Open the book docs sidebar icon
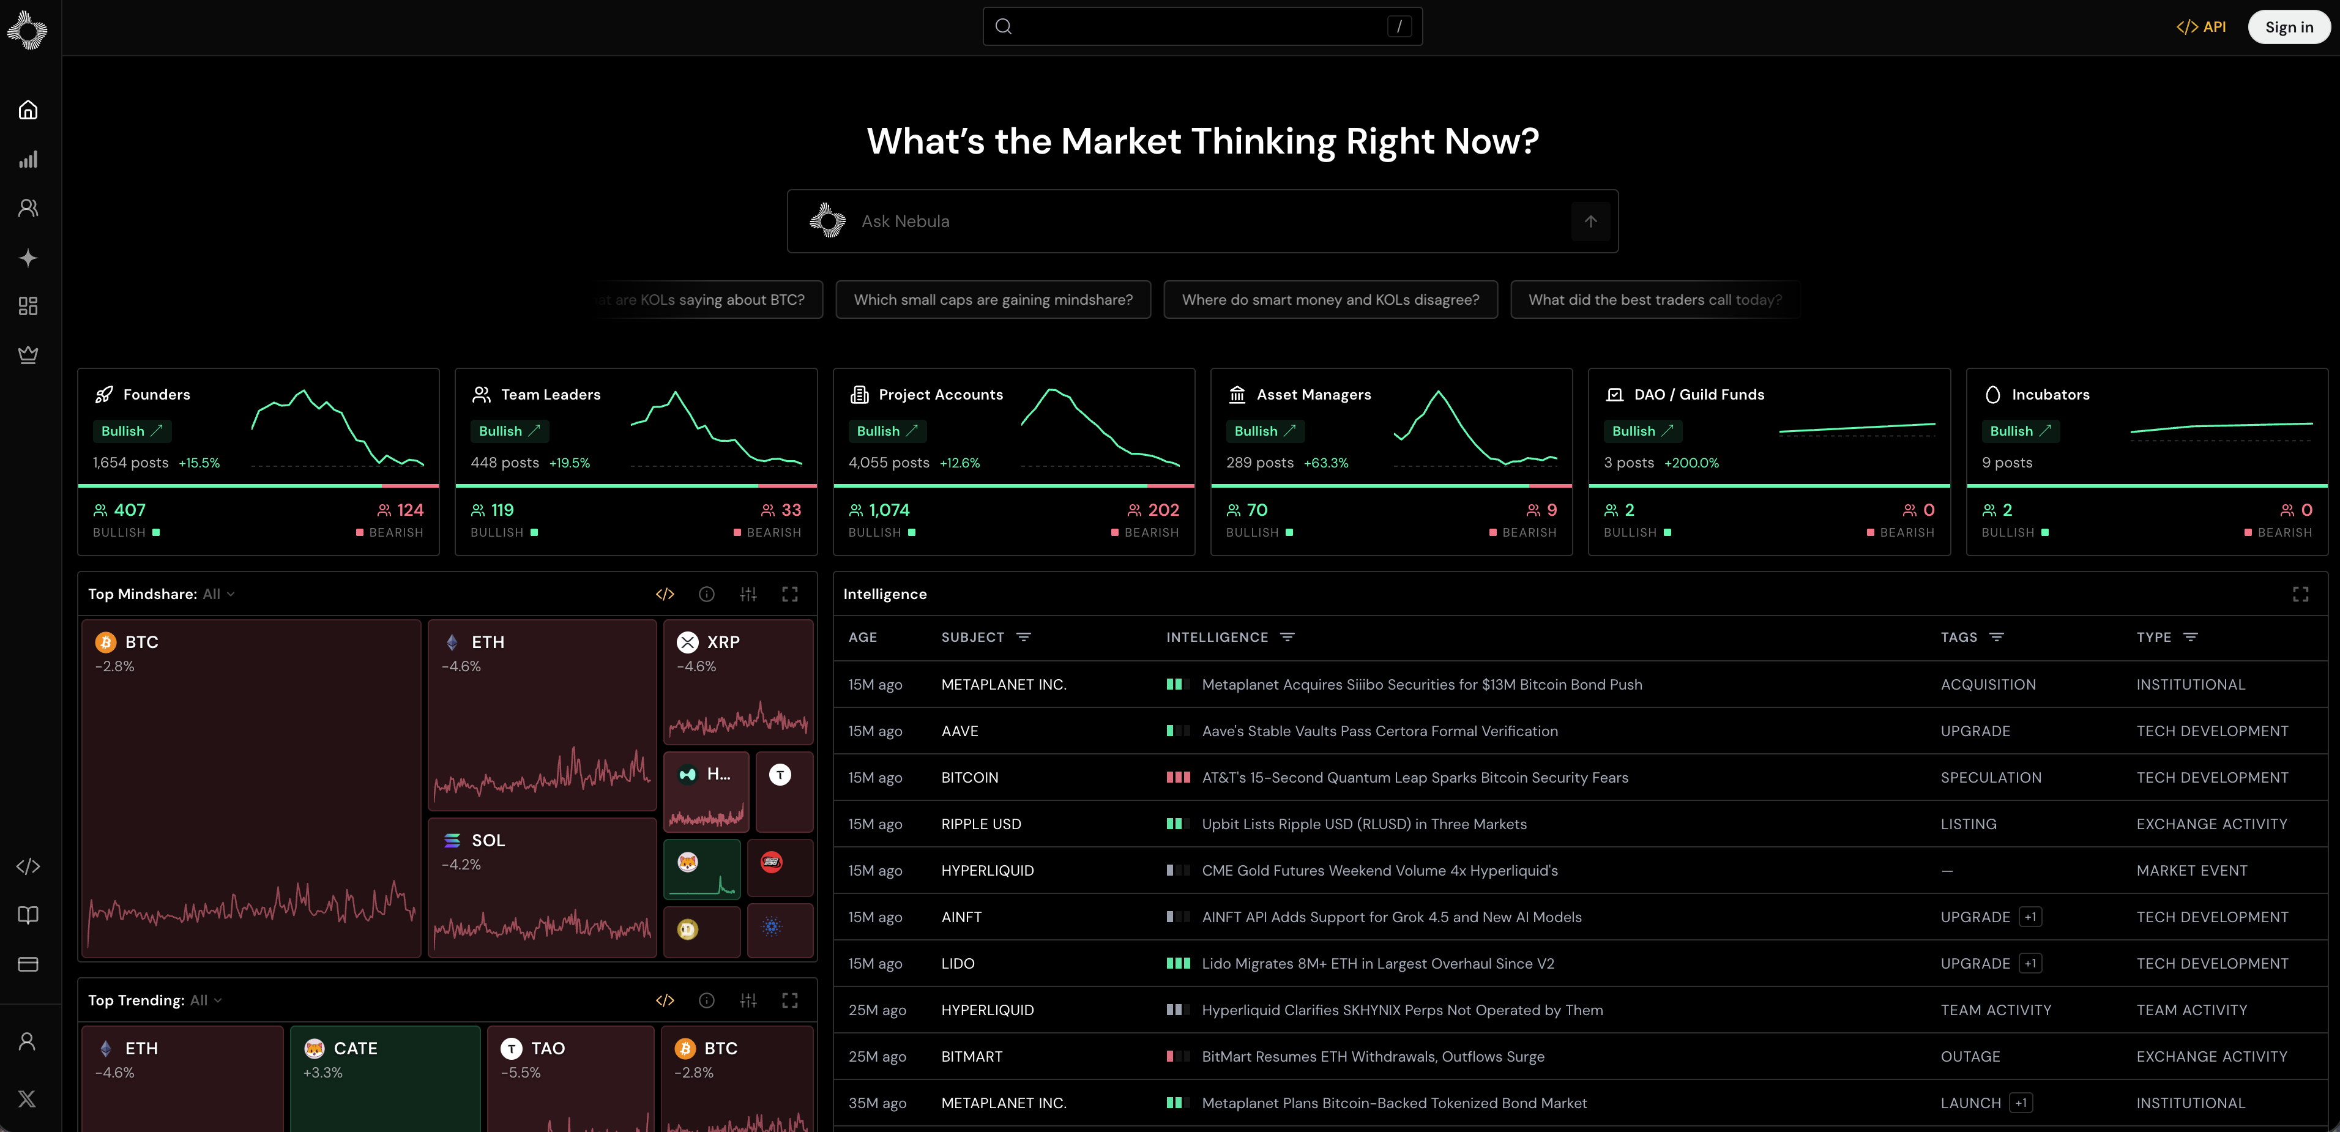 (x=28, y=915)
